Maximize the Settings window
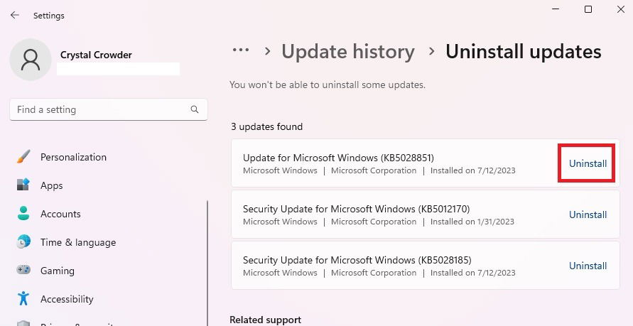Screen dimensions: 633x326 tap(588, 9)
